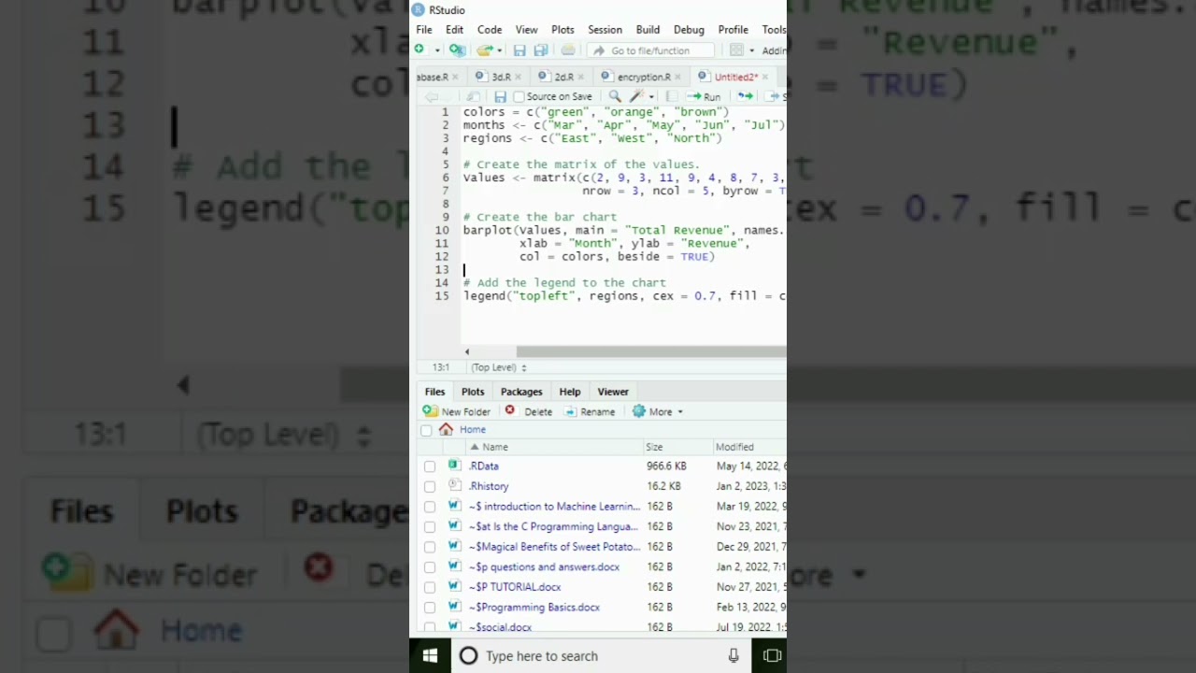This screenshot has height=673, width=1196.
Task: Click the Create a Project icon
Action: pos(457,50)
